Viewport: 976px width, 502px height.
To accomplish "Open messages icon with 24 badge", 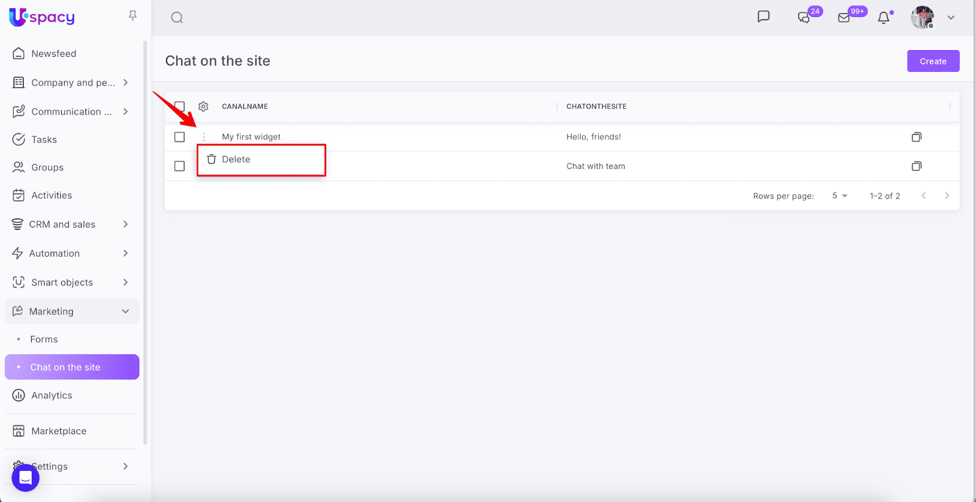I will [804, 18].
